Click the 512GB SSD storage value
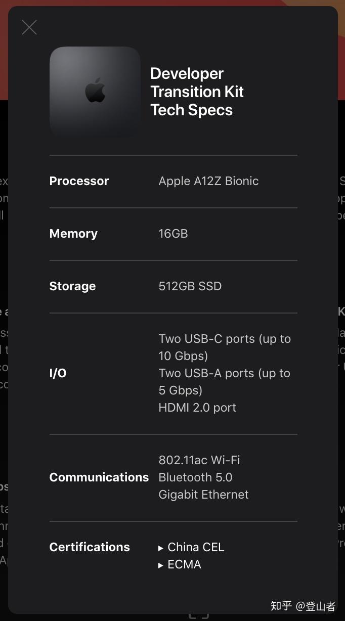 (190, 286)
